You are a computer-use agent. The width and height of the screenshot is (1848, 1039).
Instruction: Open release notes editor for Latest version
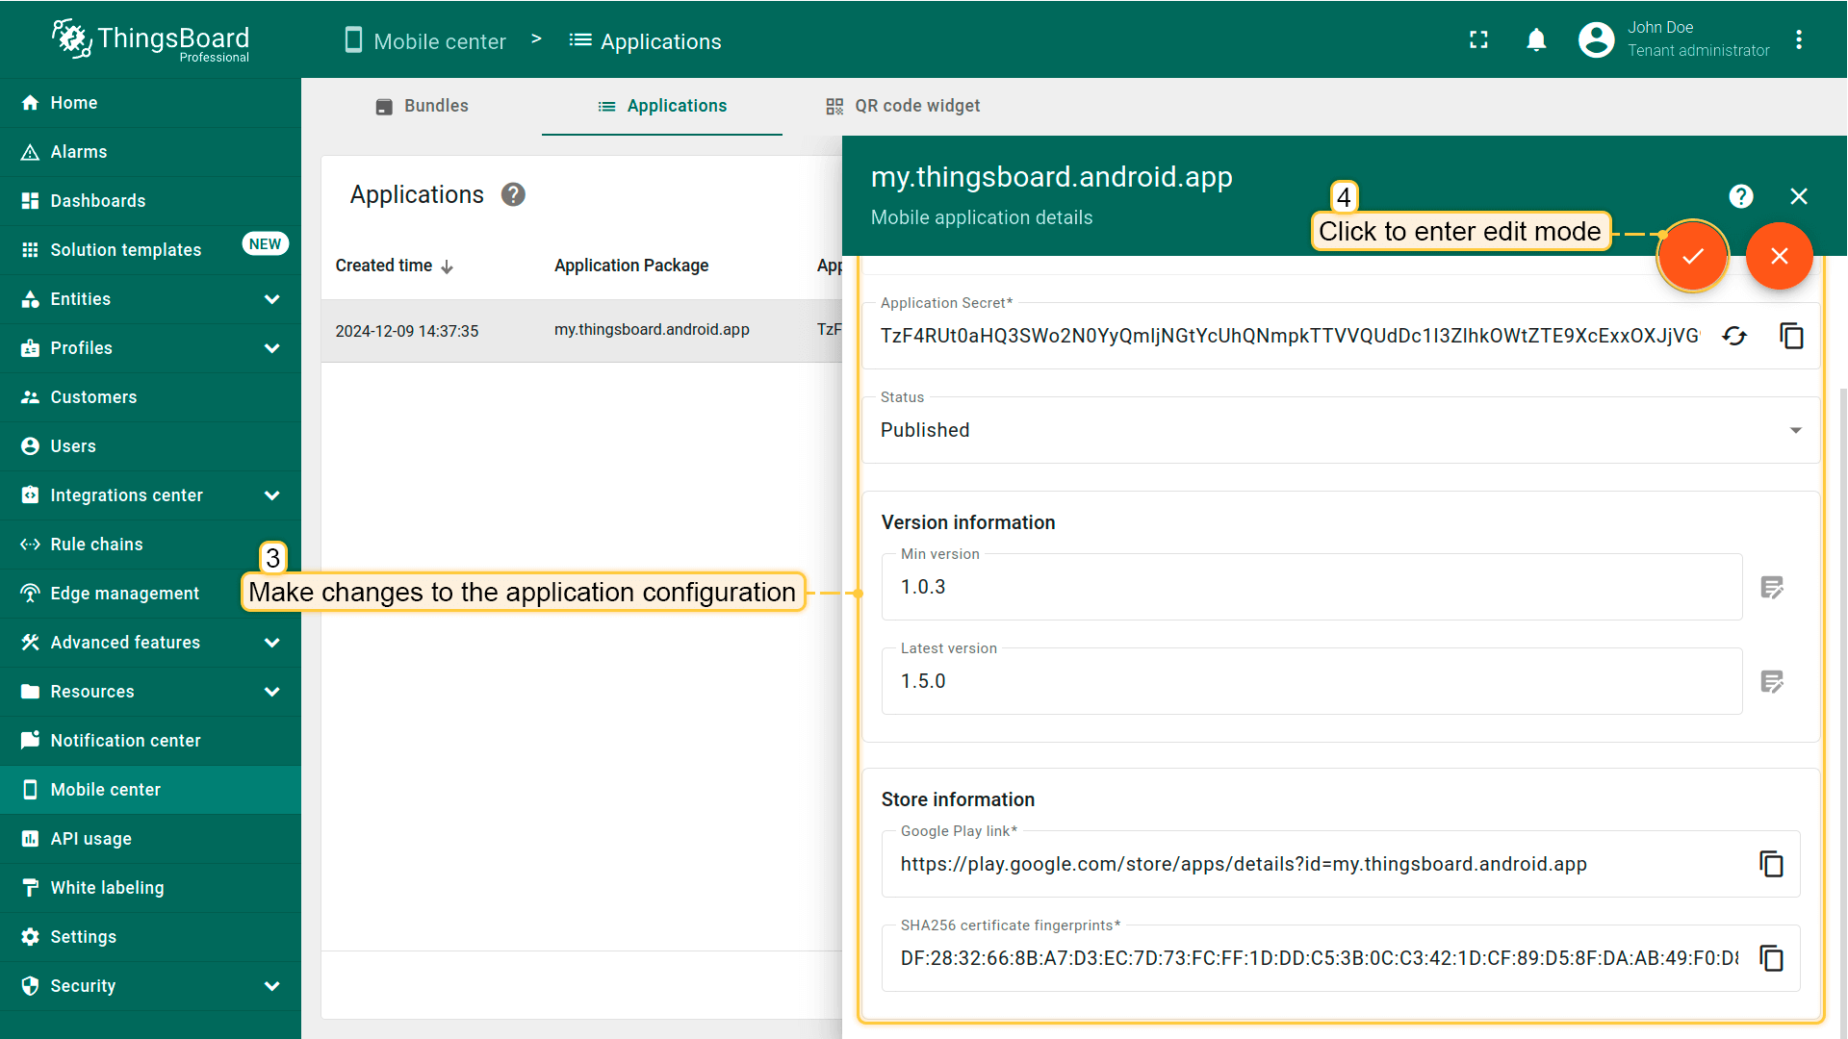coord(1772,681)
